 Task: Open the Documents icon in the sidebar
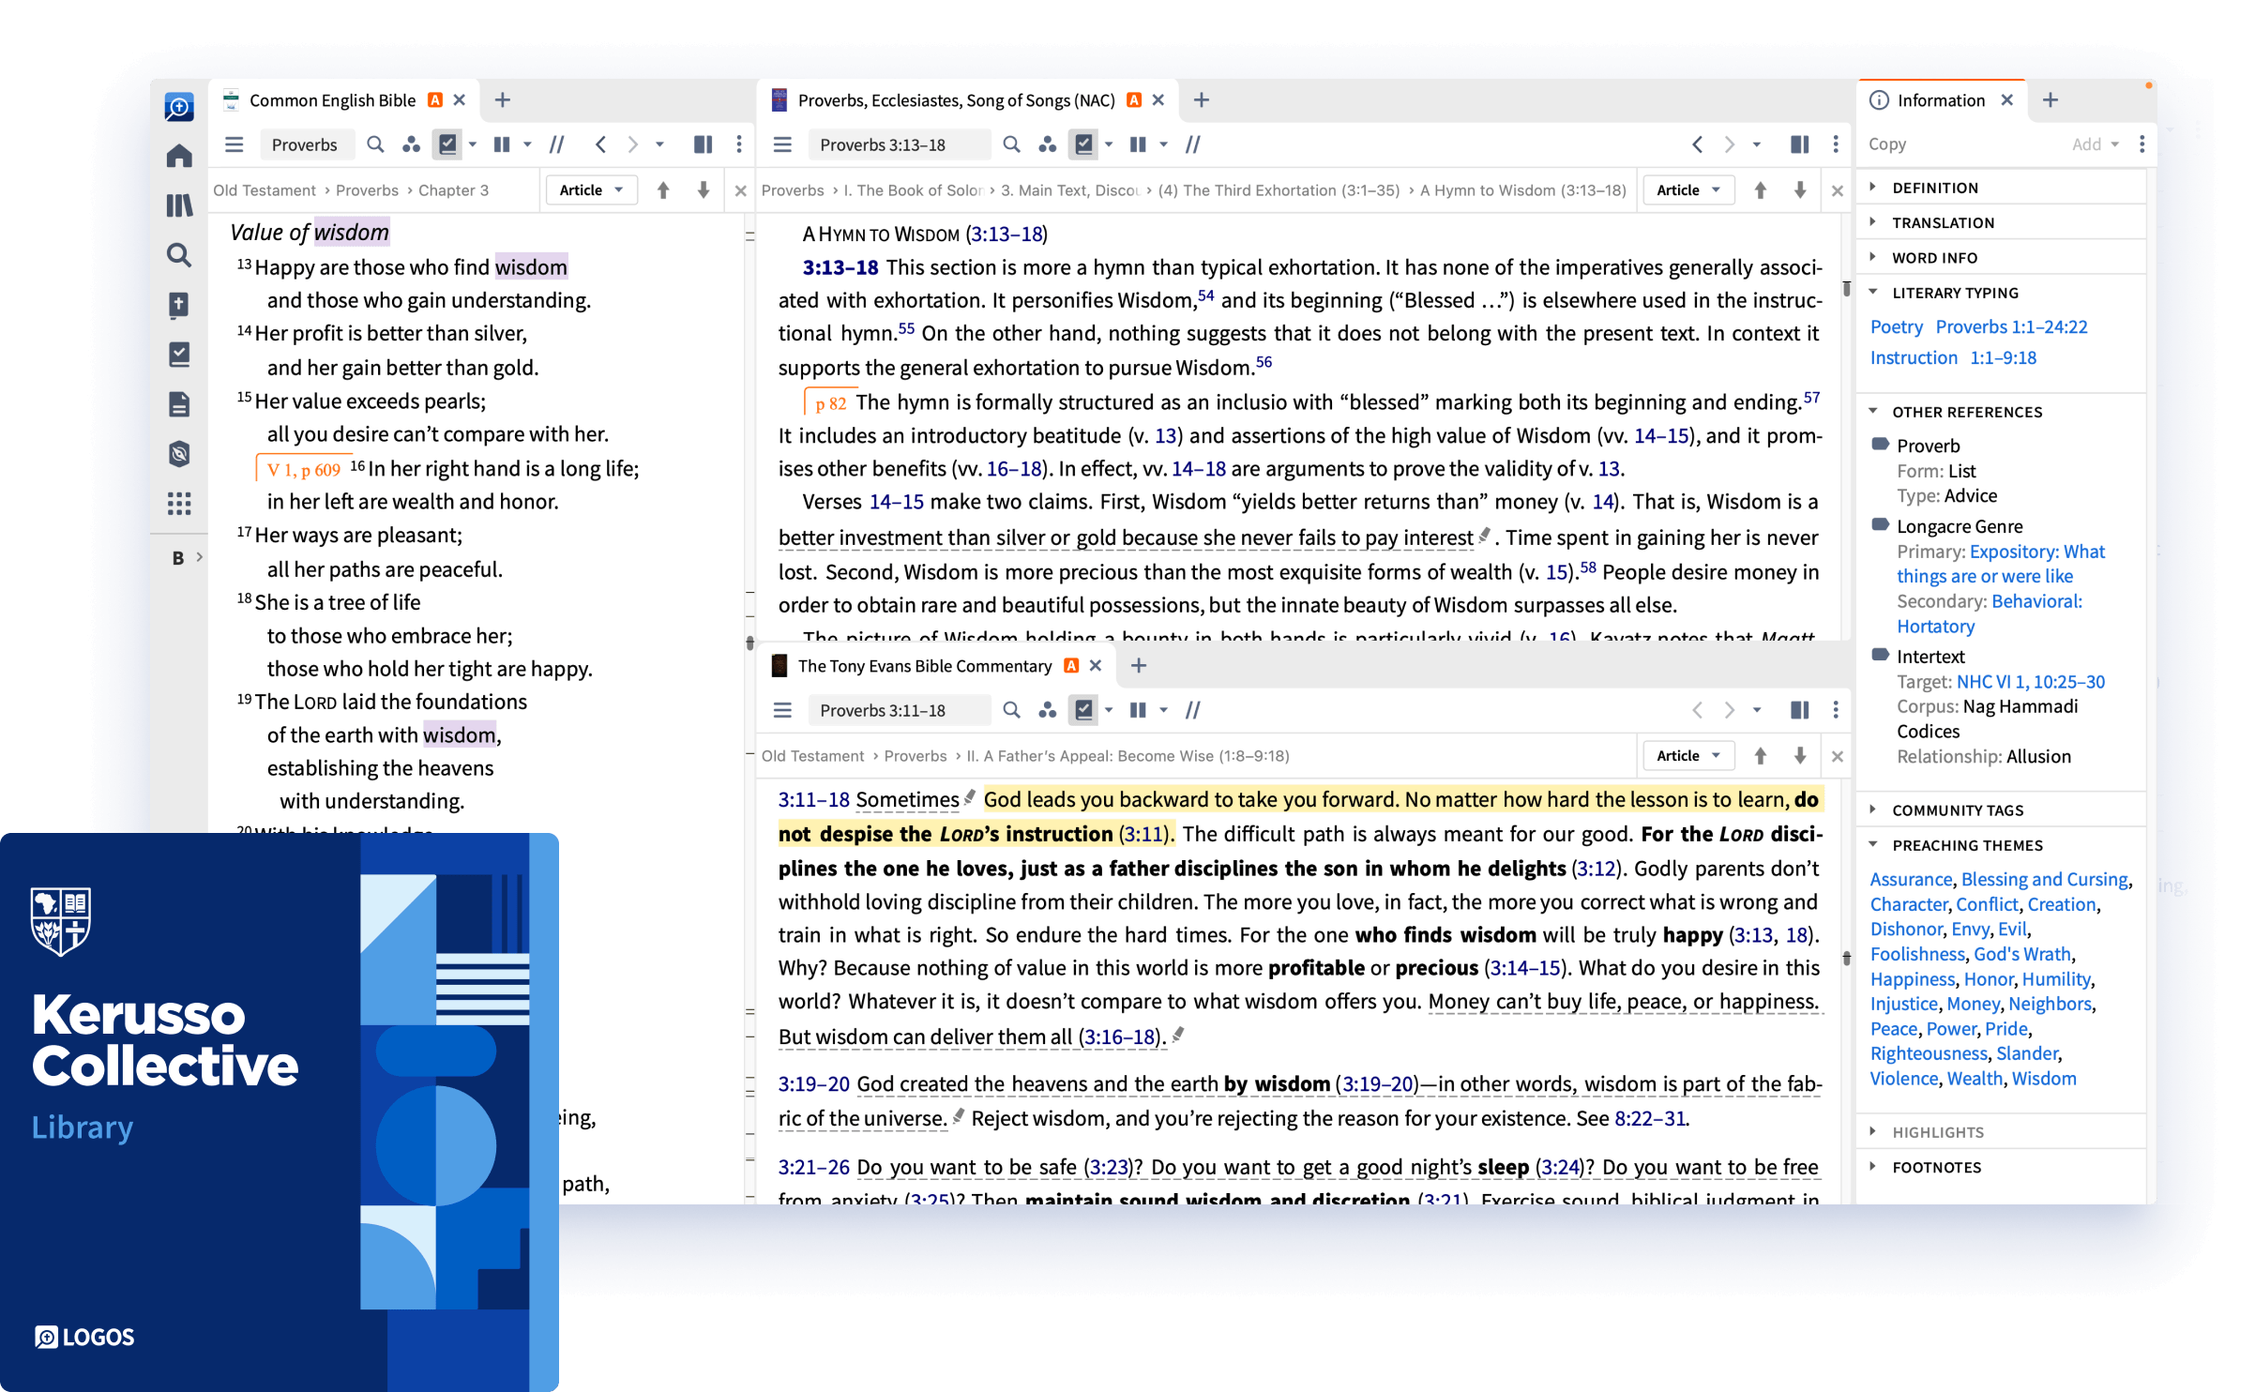click(x=179, y=404)
